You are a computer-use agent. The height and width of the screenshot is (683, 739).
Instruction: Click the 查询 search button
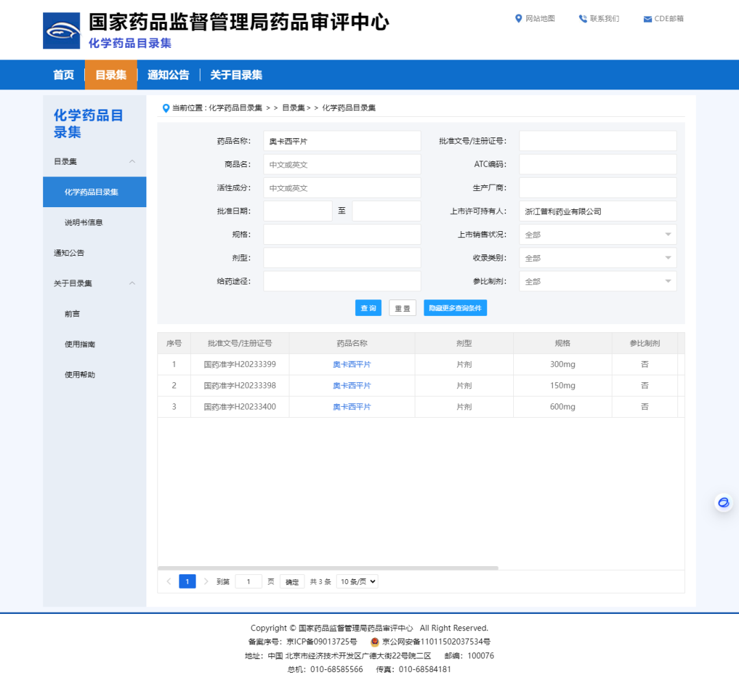point(368,308)
